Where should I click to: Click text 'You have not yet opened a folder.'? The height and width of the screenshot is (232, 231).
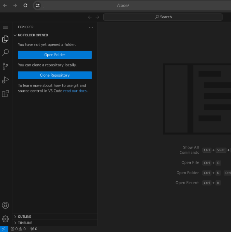[x=47, y=44]
